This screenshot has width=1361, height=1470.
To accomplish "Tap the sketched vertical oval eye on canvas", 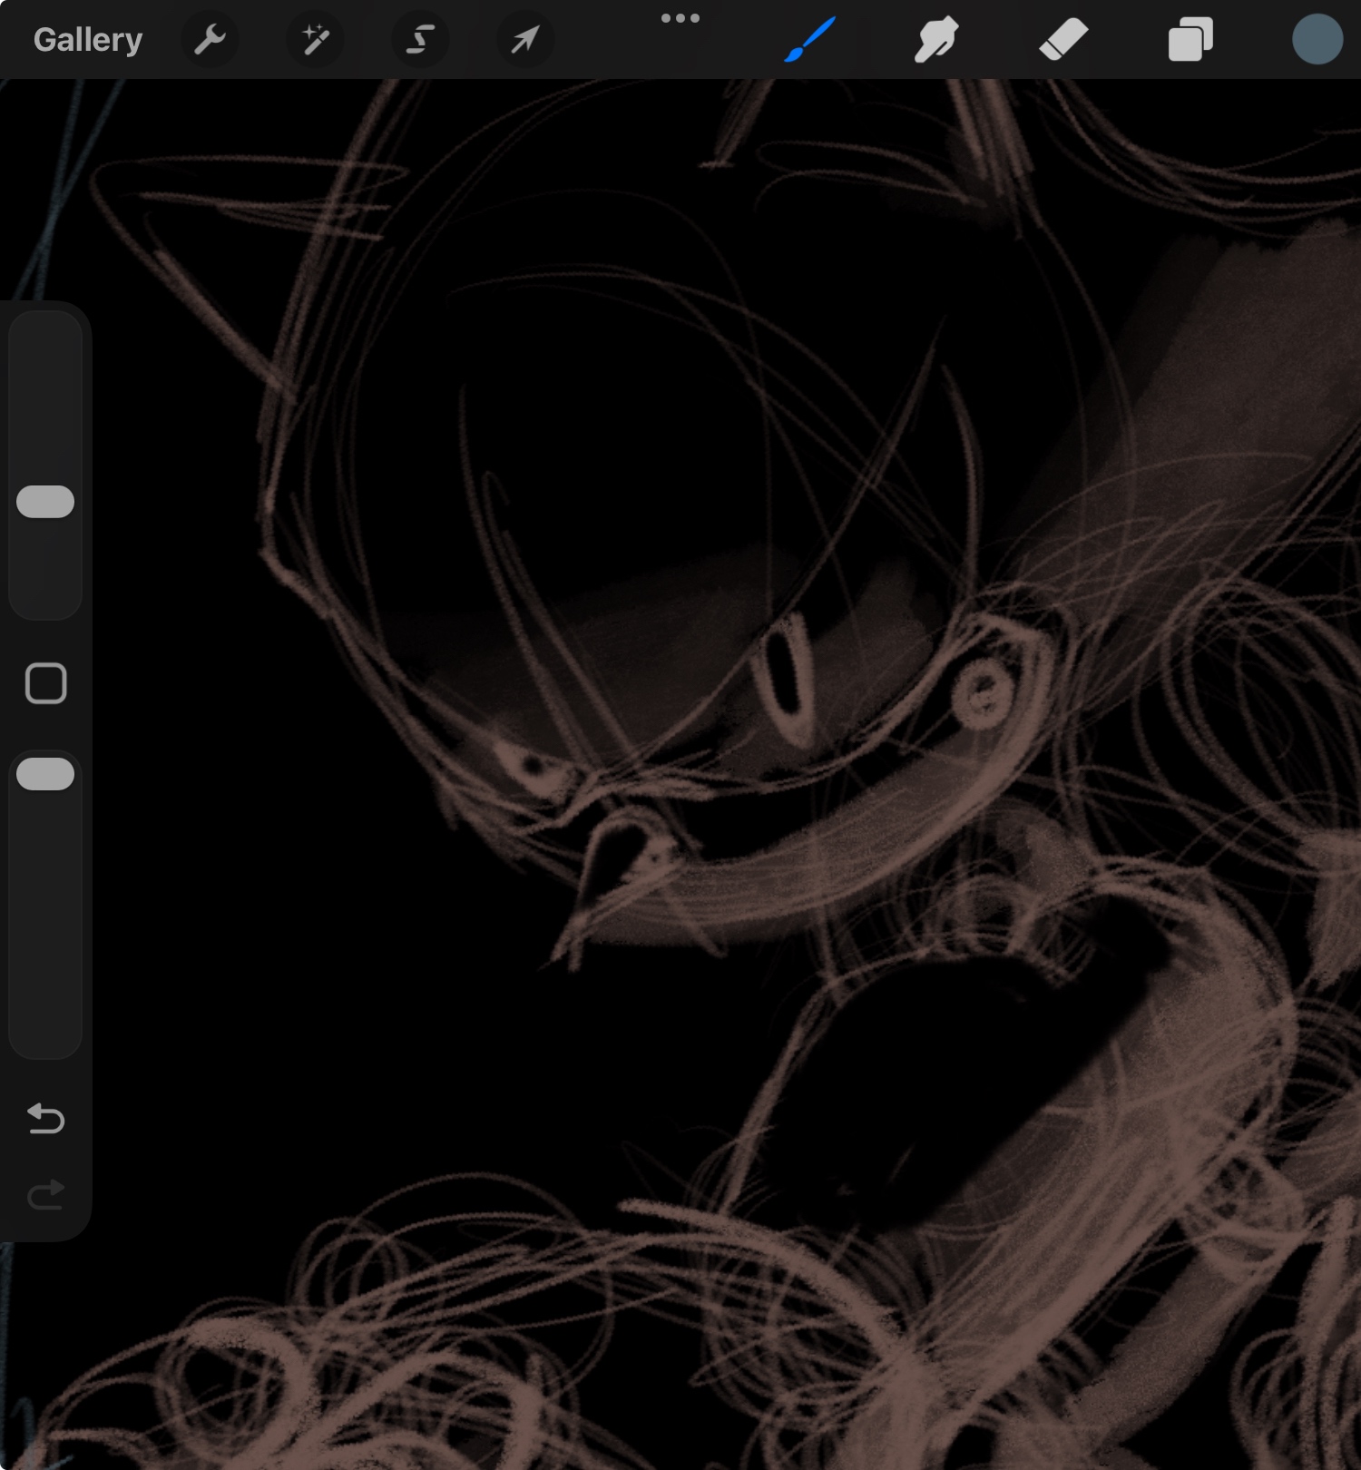I will (788, 676).
